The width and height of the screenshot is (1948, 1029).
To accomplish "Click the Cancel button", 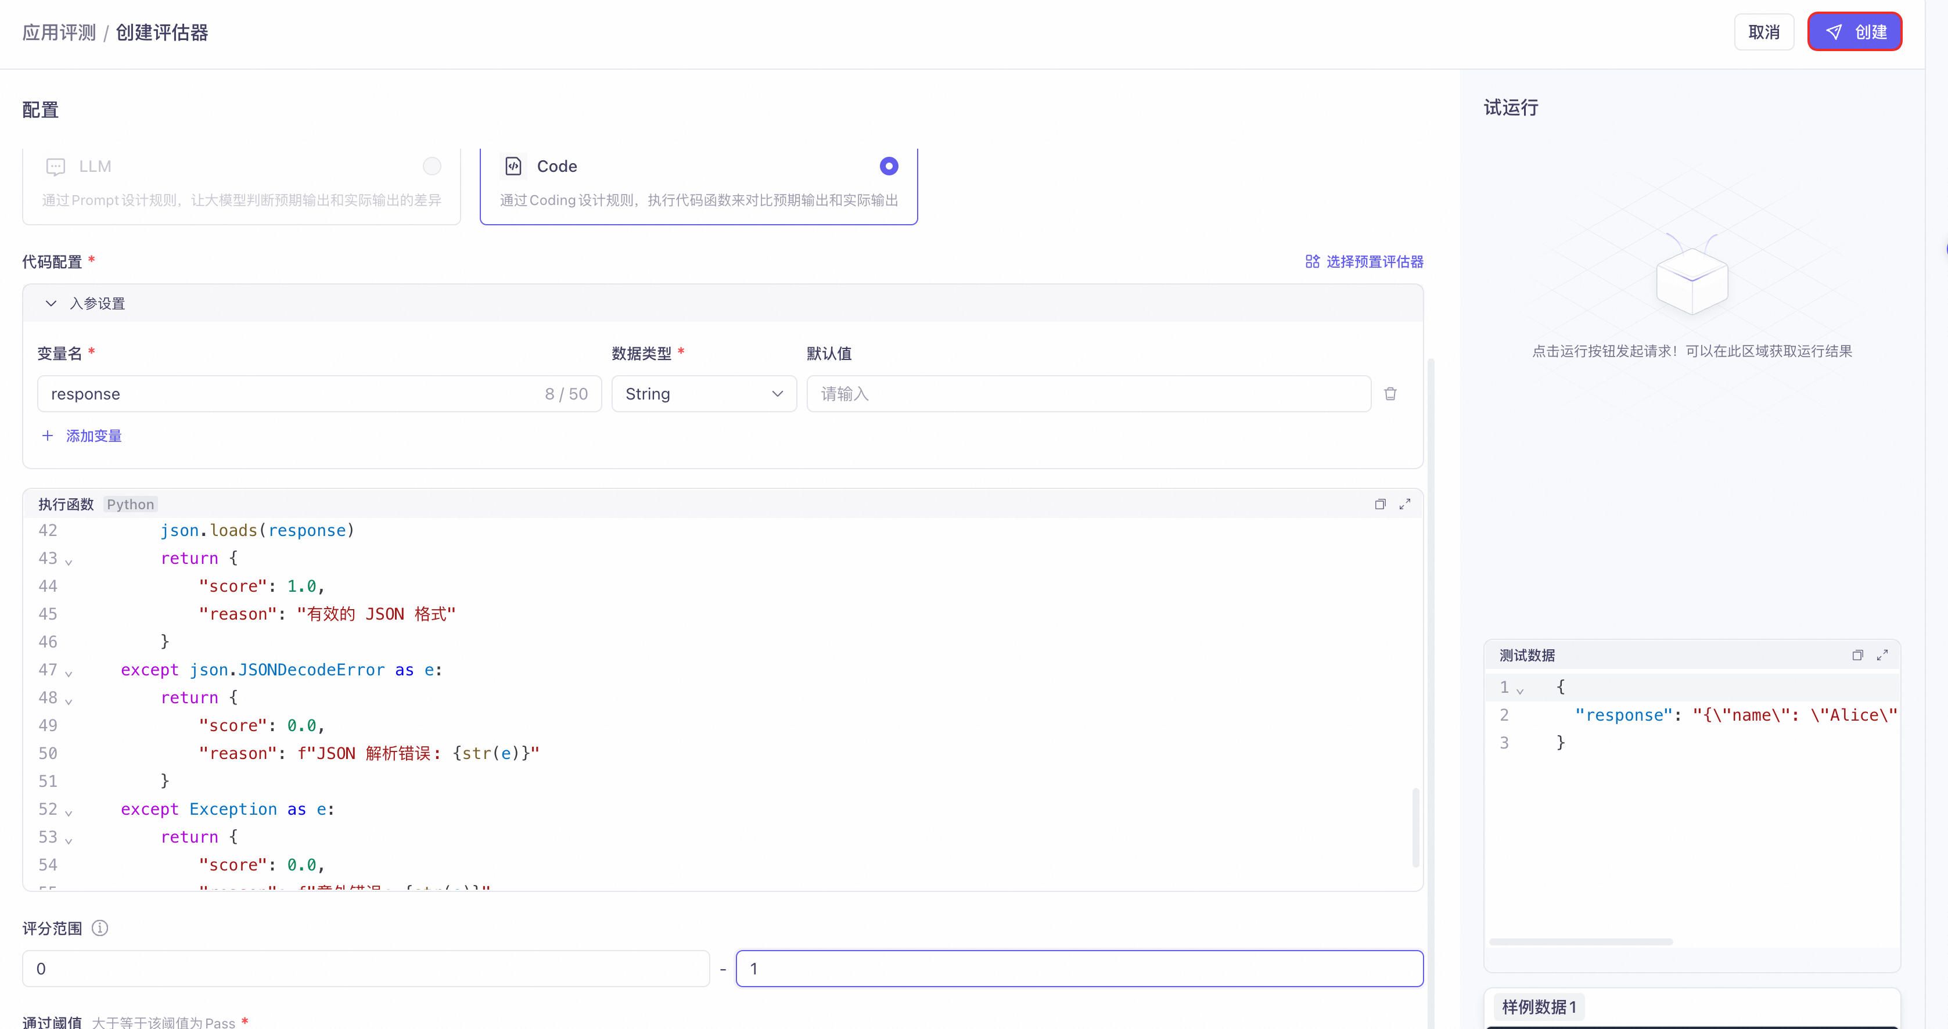I will [x=1763, y=32].
